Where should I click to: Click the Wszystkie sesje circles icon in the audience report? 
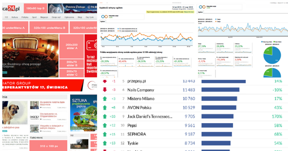(202, 7)
